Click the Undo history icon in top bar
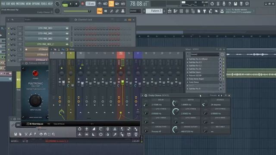 click(x=212, y=4)
